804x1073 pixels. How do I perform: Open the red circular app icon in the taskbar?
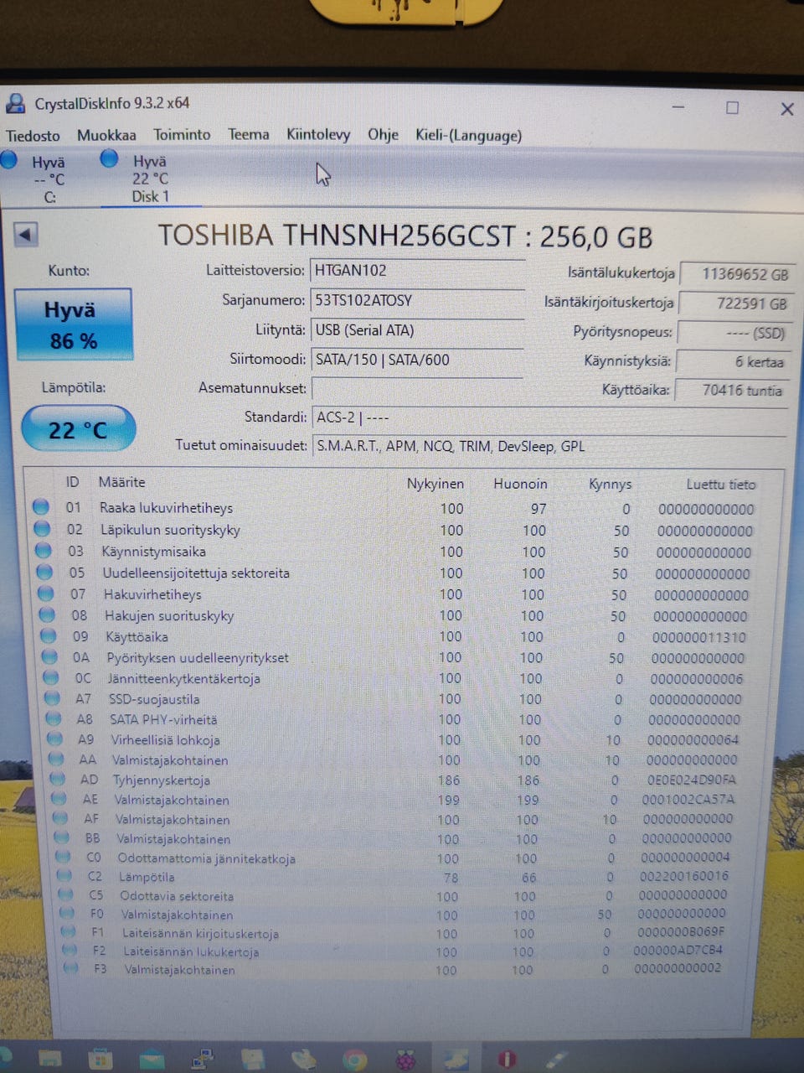(x=508, y=1060)
